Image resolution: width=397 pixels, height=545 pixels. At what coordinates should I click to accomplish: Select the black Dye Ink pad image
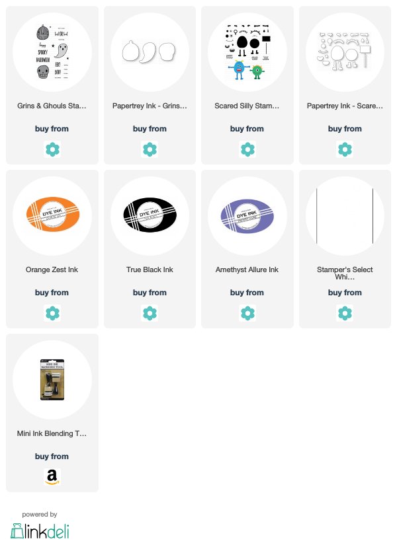tap(150, 215)
